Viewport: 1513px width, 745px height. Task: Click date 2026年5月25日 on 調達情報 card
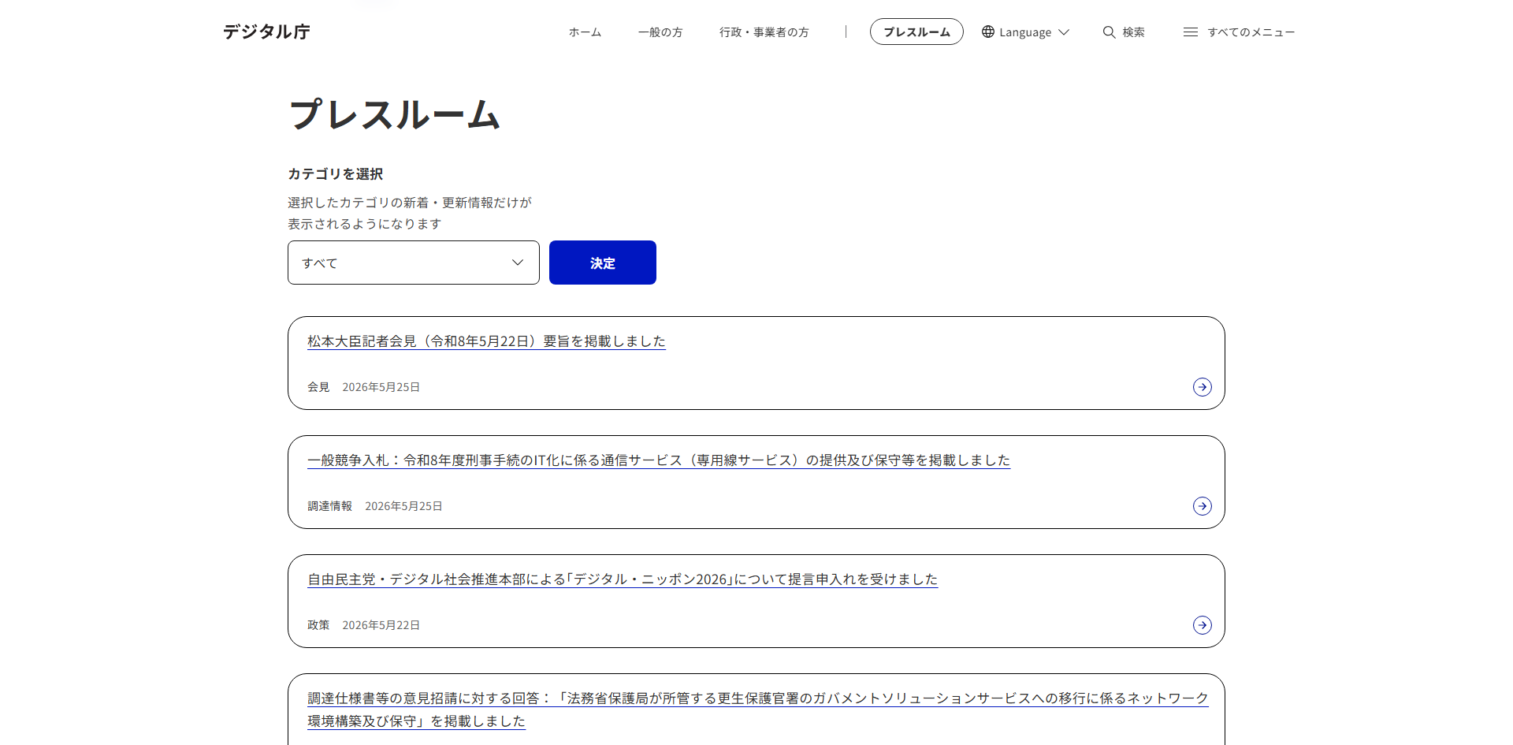pos(403,506)
